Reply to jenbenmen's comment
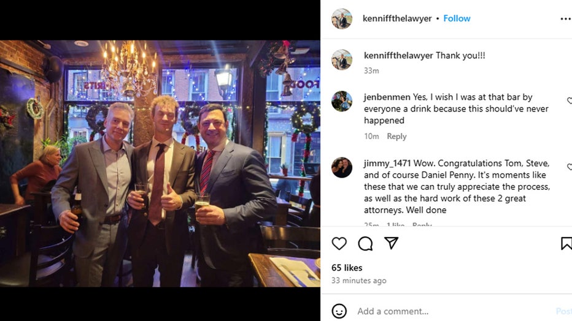 [396, 136]
